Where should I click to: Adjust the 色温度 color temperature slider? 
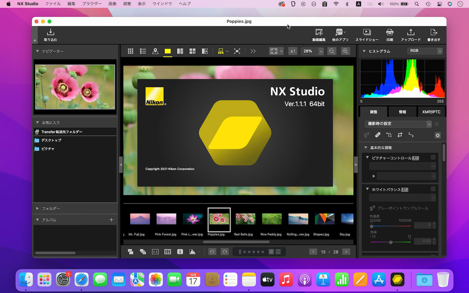click(372, 226)
